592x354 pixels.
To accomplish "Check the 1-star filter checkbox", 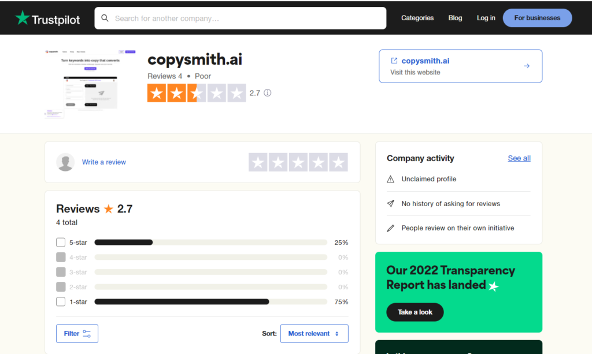I will coord(61,301).
